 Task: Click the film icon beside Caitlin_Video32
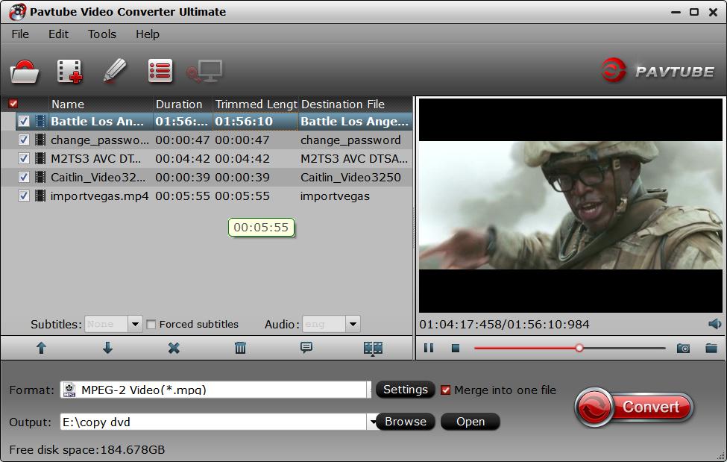41,177
